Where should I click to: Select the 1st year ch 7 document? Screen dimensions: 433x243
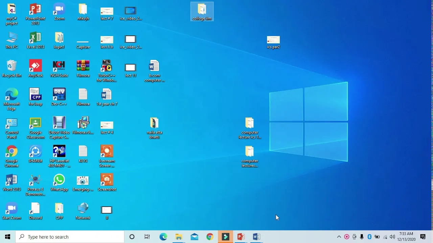107,97
